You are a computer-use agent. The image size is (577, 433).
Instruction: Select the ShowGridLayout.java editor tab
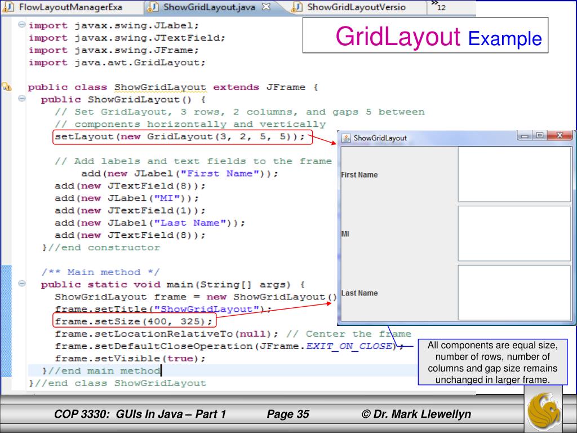point(209,7)
